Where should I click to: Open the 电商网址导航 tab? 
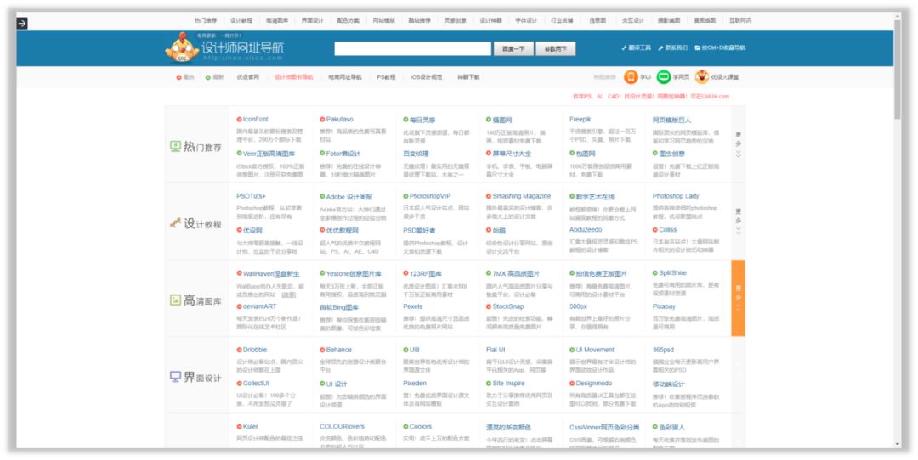click(x=345, y=77)
